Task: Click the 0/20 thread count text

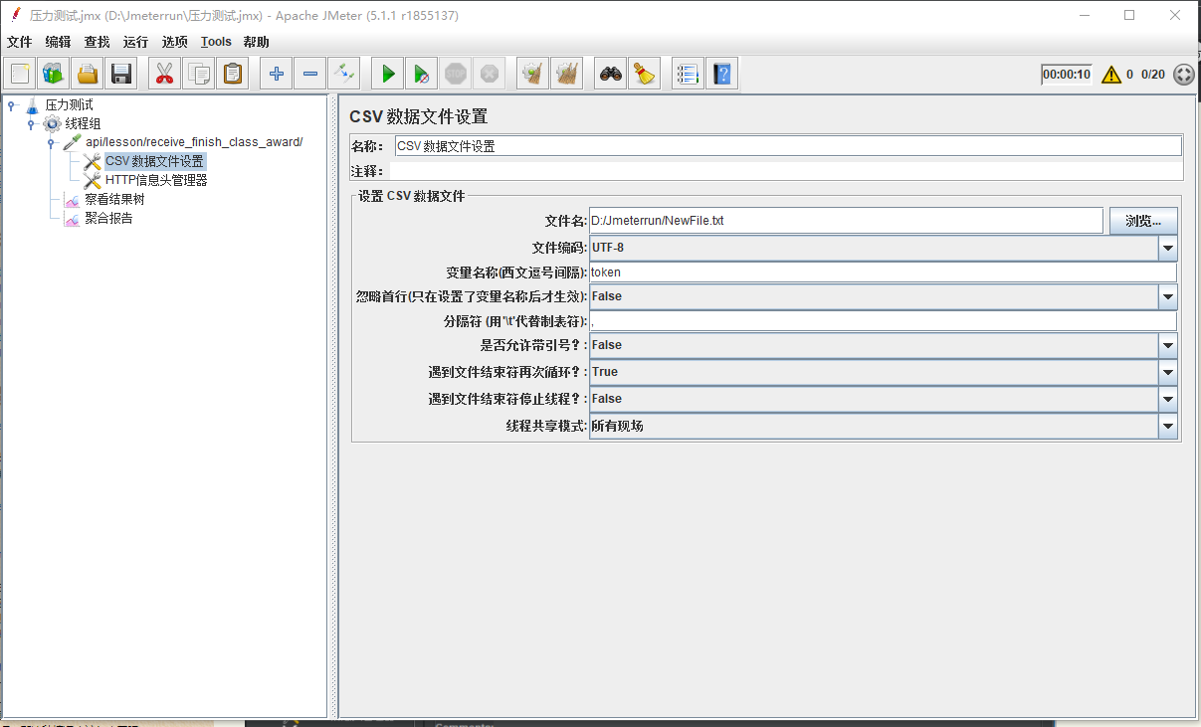Action: (1152, 75)
